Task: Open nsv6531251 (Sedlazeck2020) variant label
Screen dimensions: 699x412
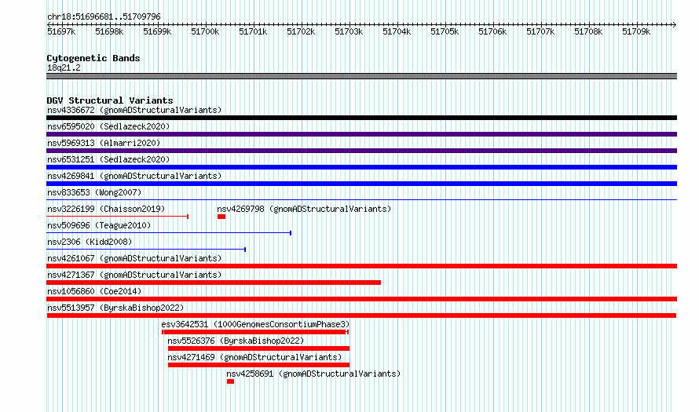Action: (108, 159)
